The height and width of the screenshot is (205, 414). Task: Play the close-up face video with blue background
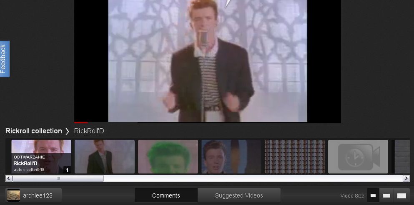tap(231, 156)
